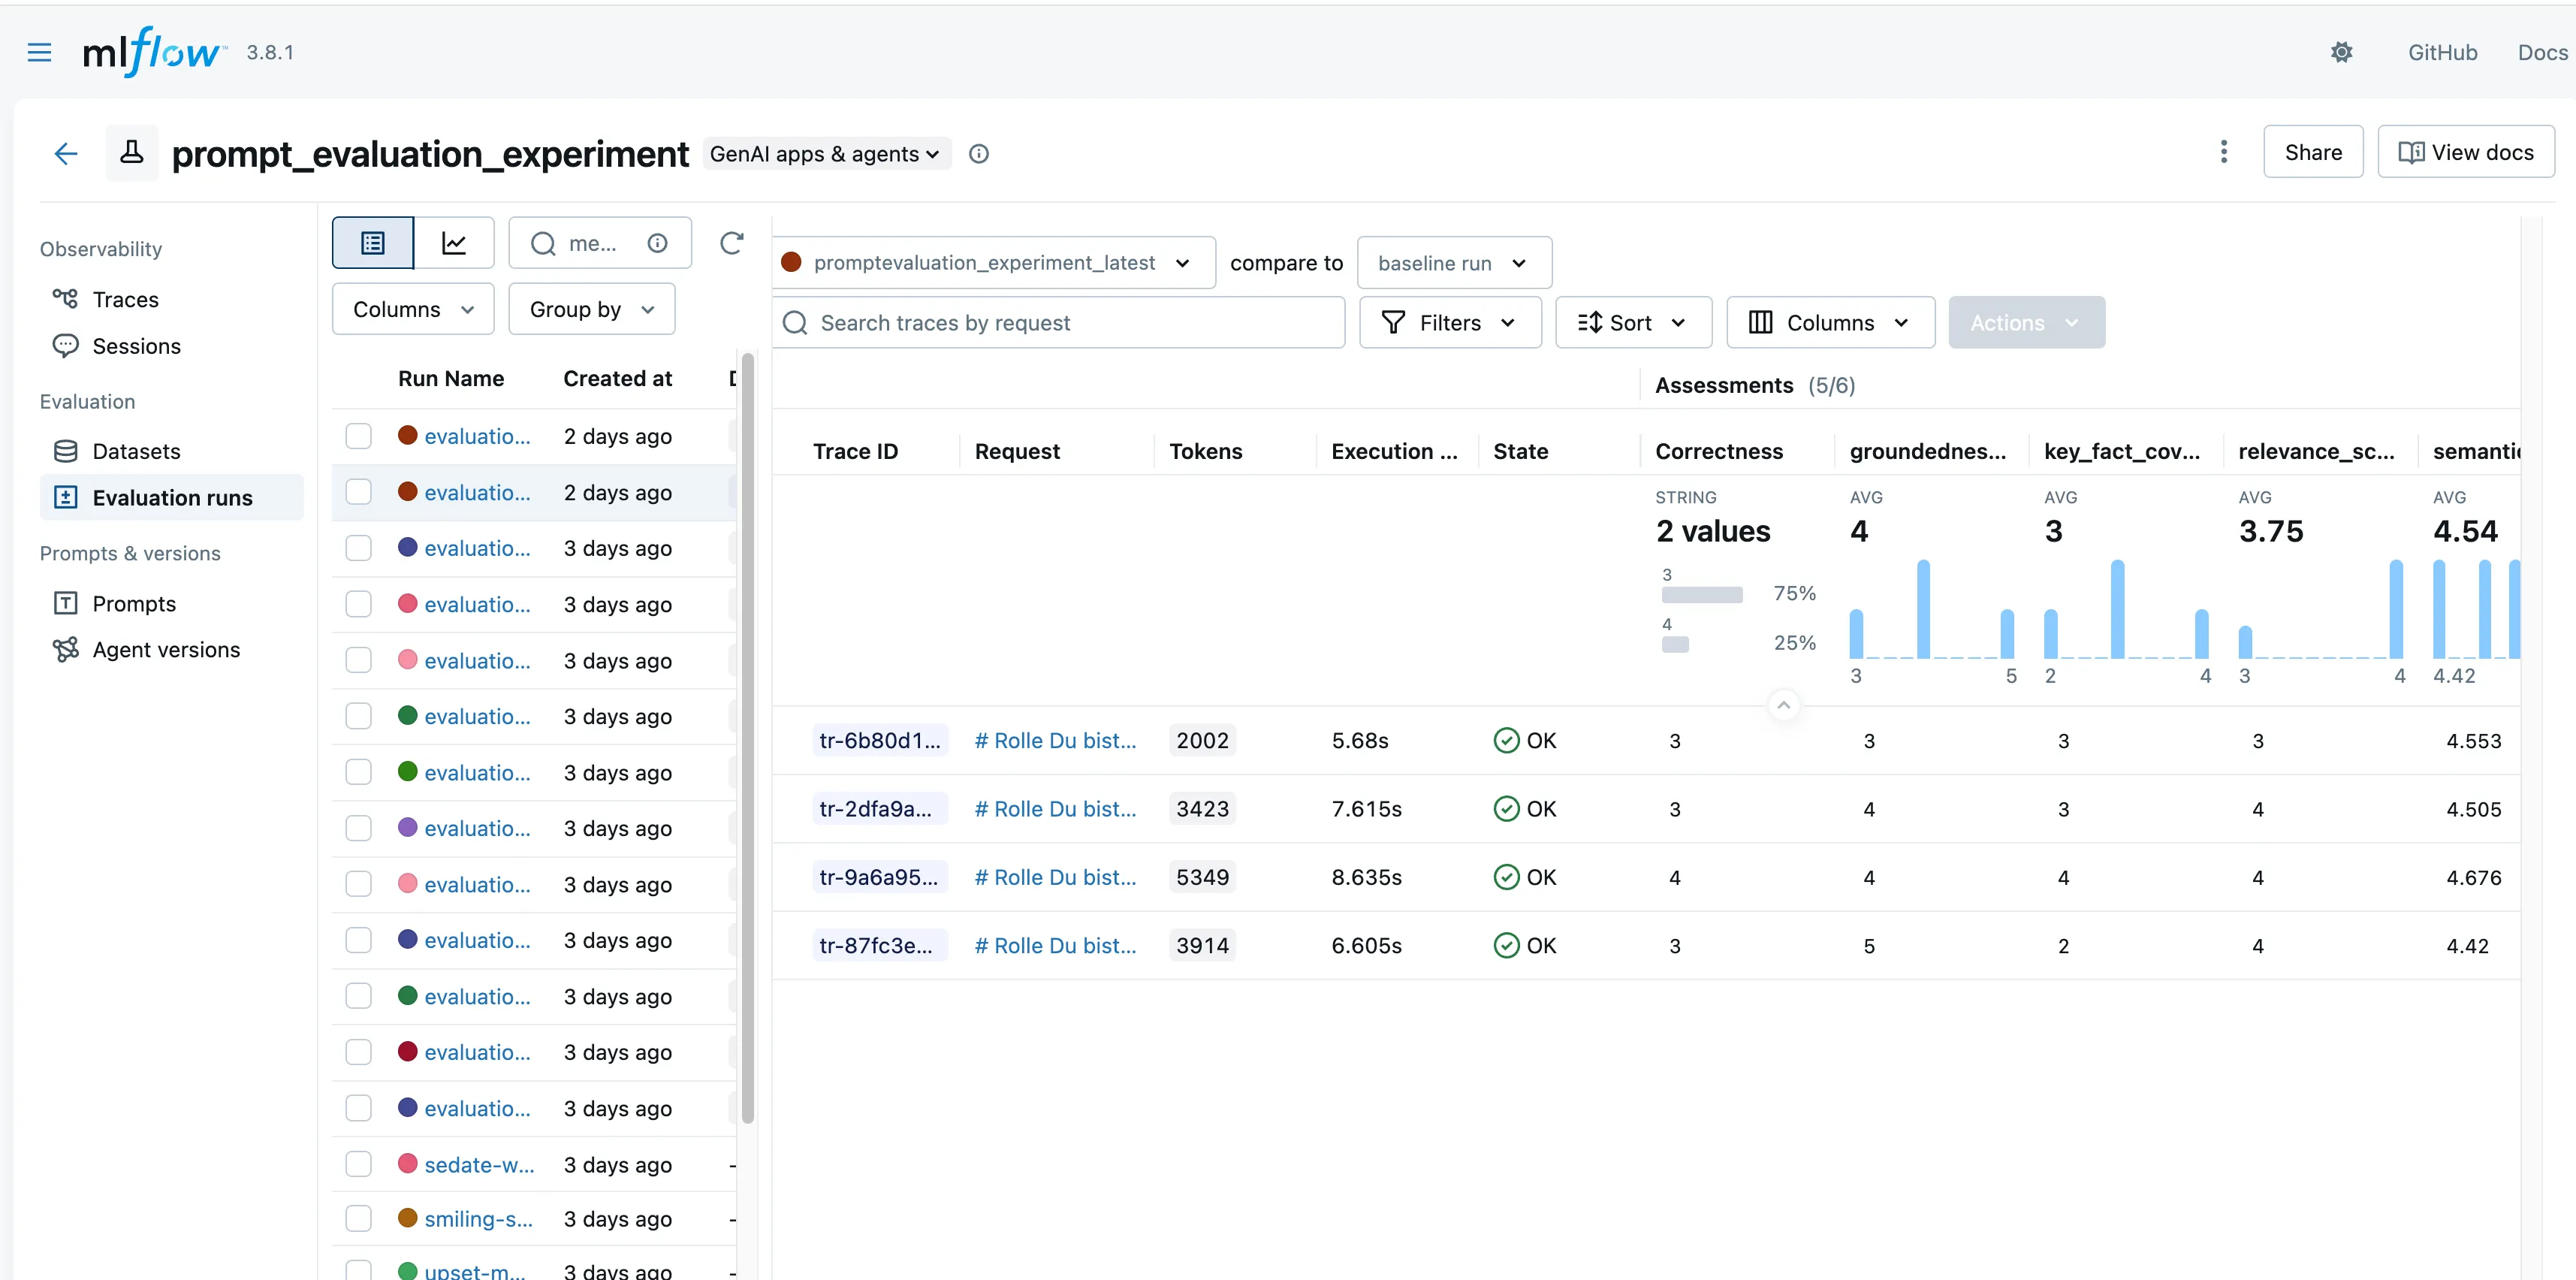Image resolution: width=2576 pixels, height=1280 pixels.
Task: Go to Prompts in the sidebar
Action: click(x=134, y=603)
